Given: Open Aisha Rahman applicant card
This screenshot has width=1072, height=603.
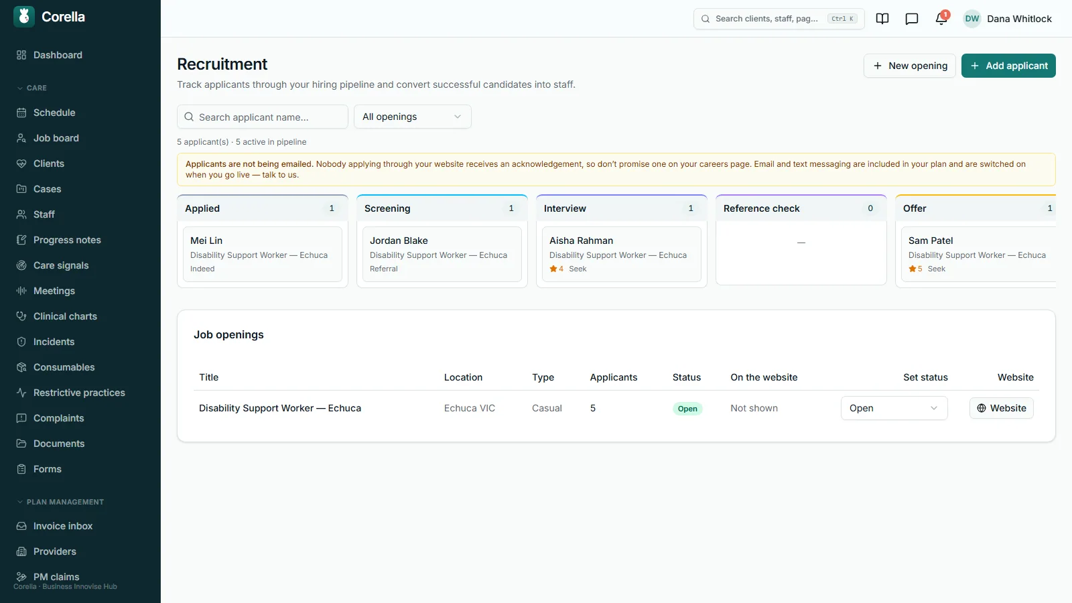Looking at the screenshot, I should pos(622,255).
